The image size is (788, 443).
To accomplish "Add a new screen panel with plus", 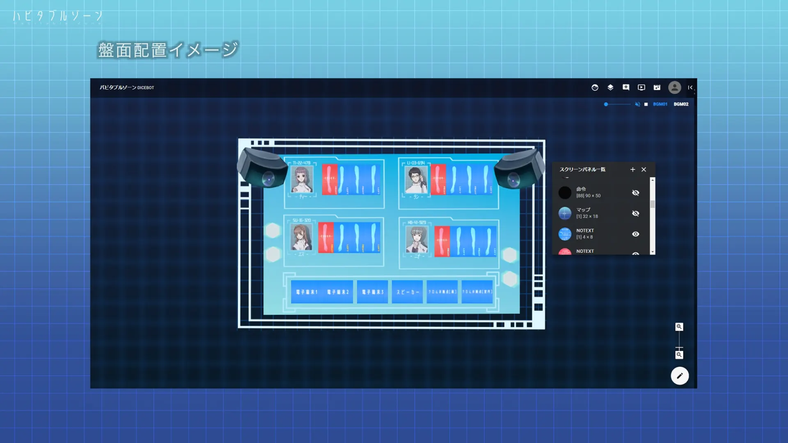I will click(x=632, y=169).
